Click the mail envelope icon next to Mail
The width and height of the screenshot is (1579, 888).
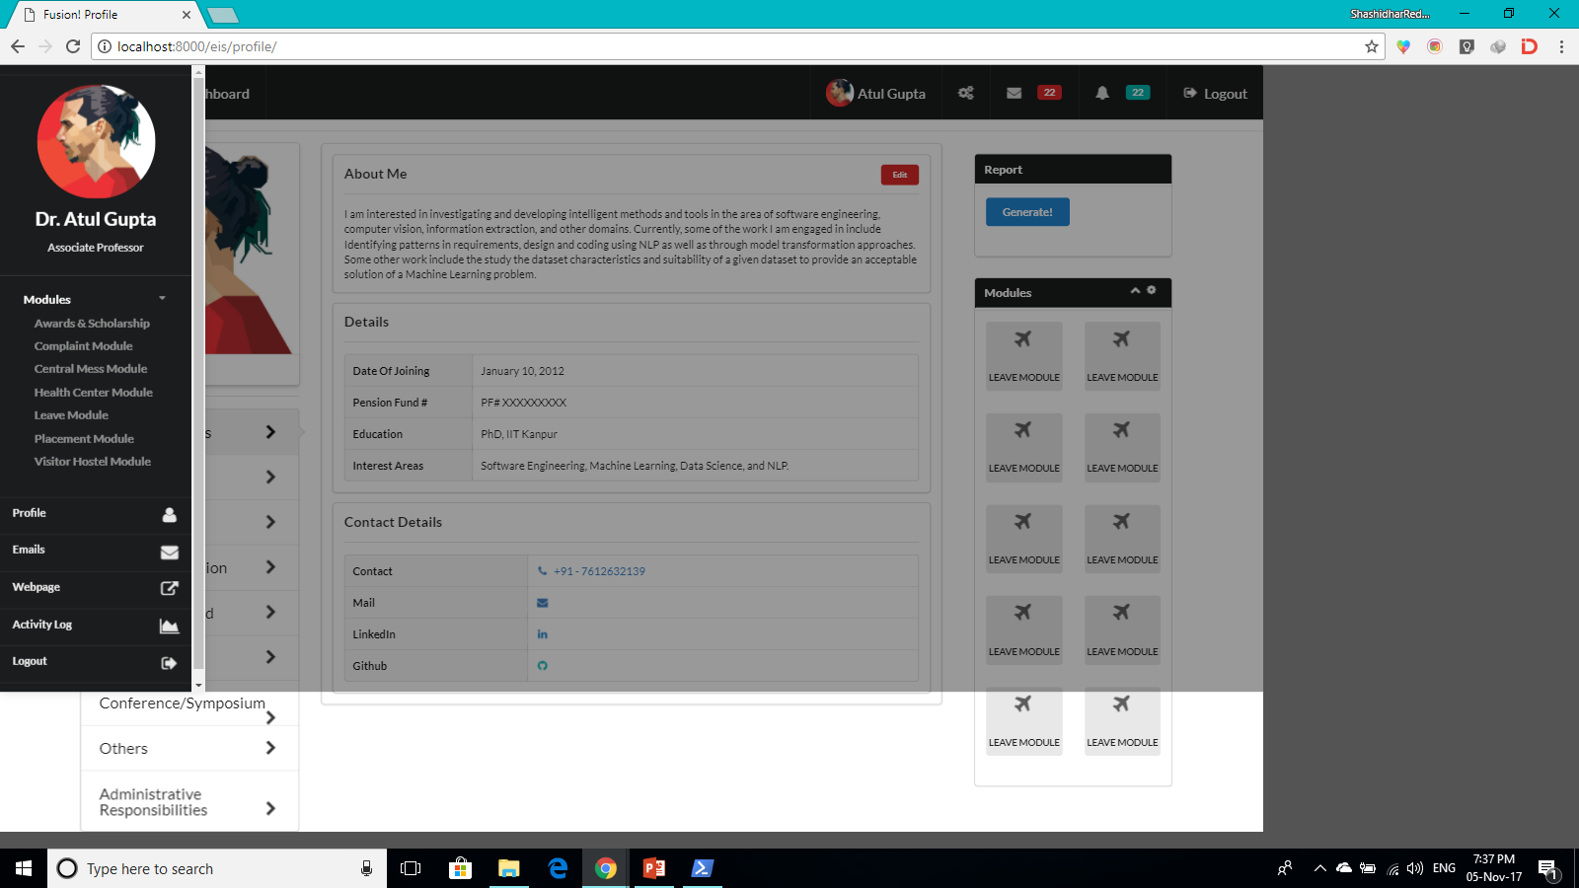pos(543,602)
